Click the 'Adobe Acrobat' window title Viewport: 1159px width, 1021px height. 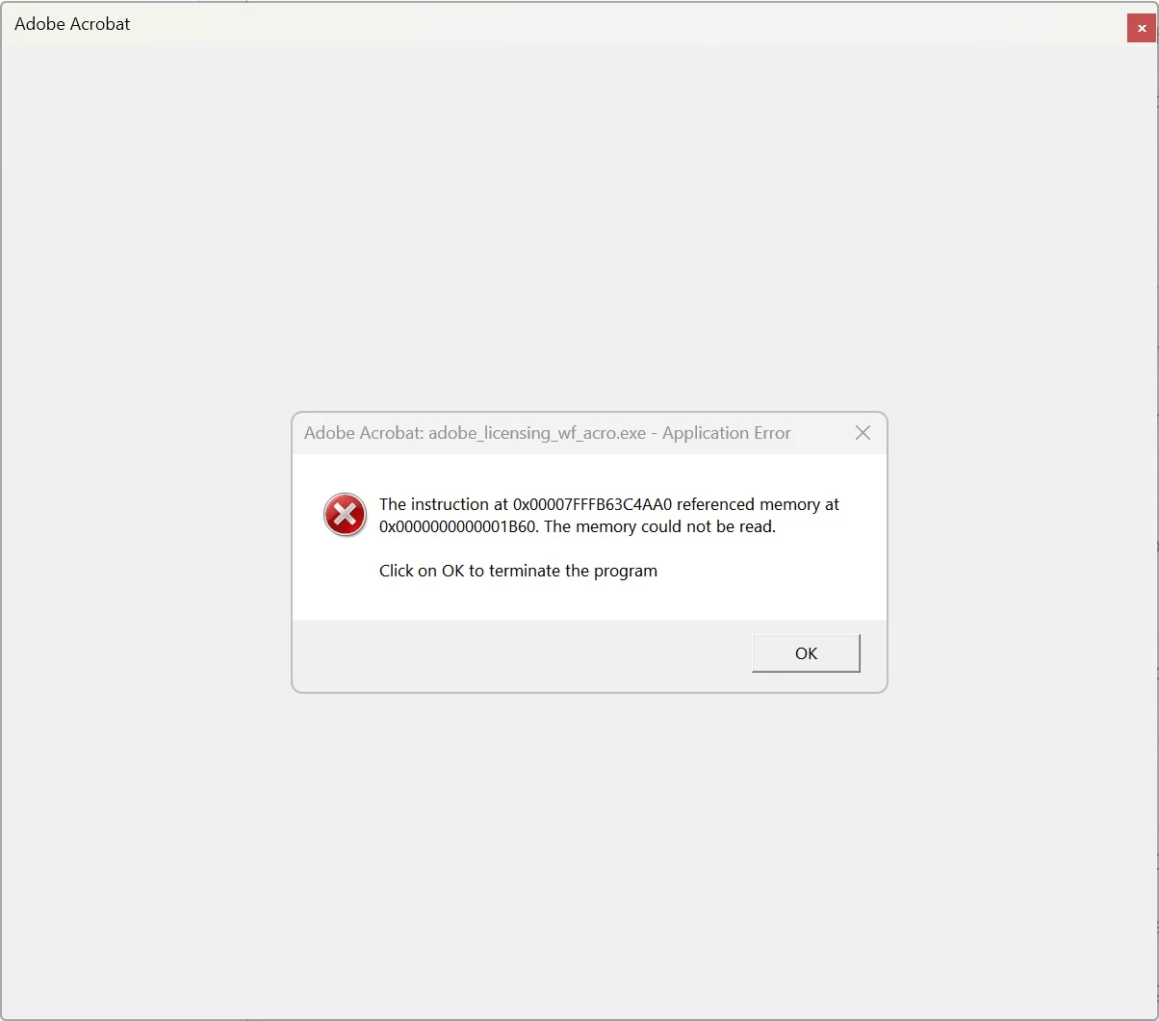pos(72,24)
